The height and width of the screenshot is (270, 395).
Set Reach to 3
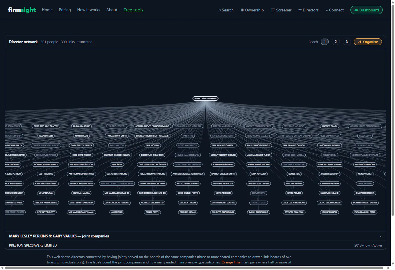coord(347,42)
